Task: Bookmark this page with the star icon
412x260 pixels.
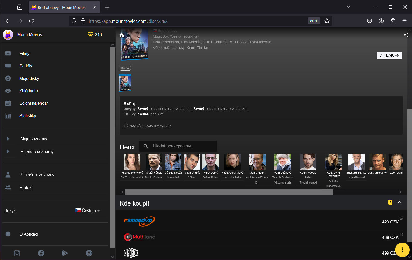Action: pos(327,21)
